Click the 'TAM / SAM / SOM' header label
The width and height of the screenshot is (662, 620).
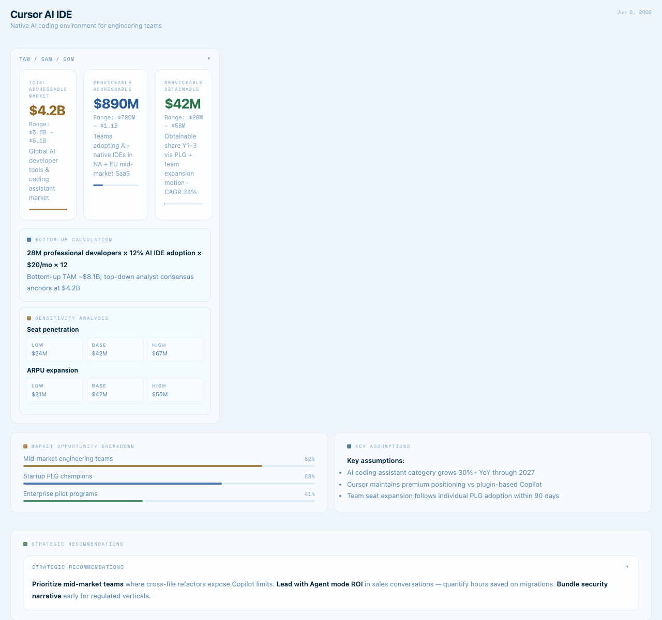click(47, 59)
